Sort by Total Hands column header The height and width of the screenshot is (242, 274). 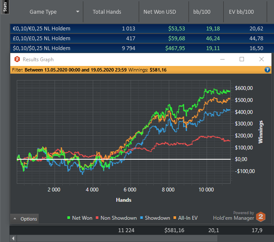[107, 12]
